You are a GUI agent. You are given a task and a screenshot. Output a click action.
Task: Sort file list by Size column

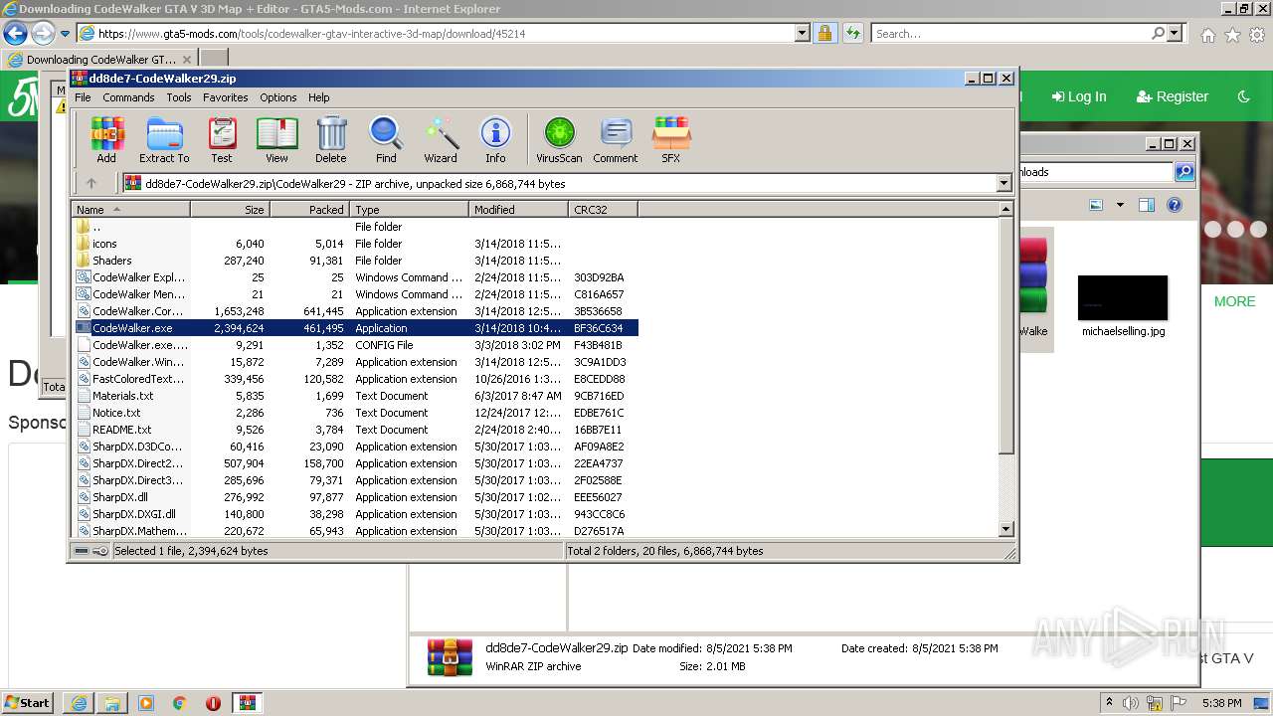[x=231, y=210]
